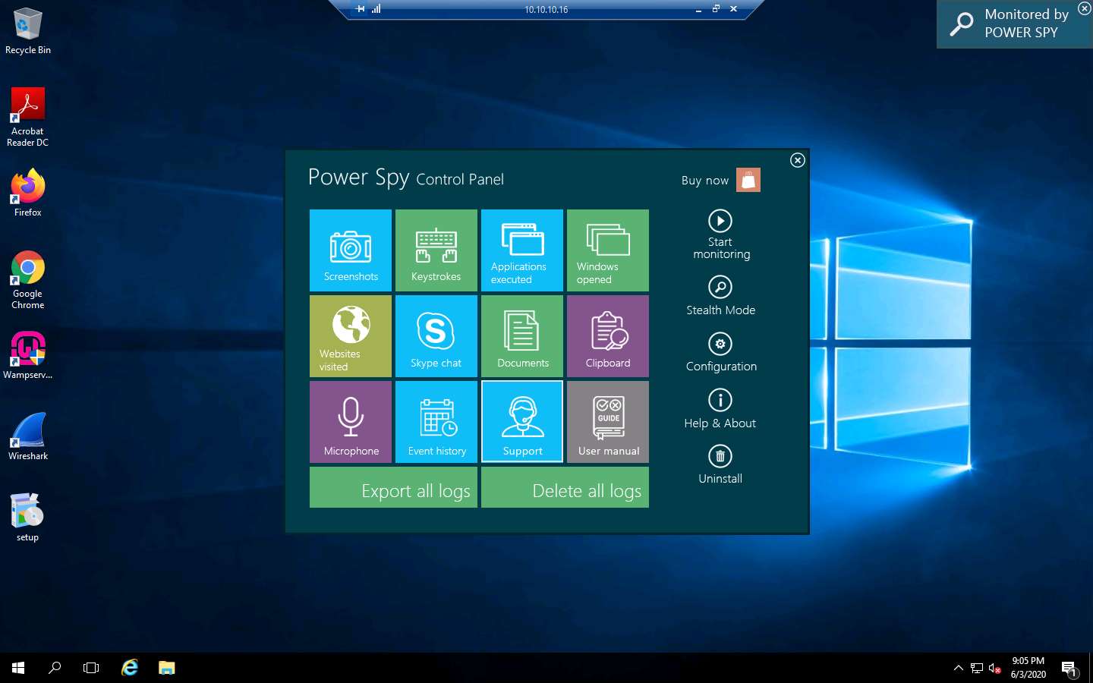This screenshot has height=683, width=1093.
Task: Select Google Chrome desktop shortcut
Action: (28, 280)
